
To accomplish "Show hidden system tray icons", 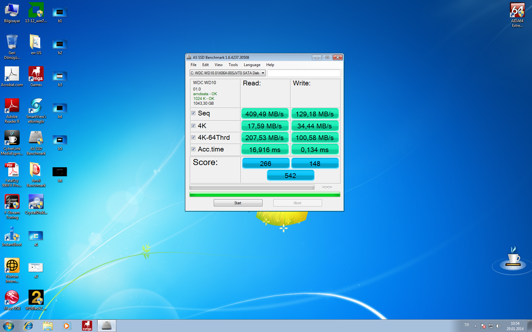I will click(x=475, y=326).
